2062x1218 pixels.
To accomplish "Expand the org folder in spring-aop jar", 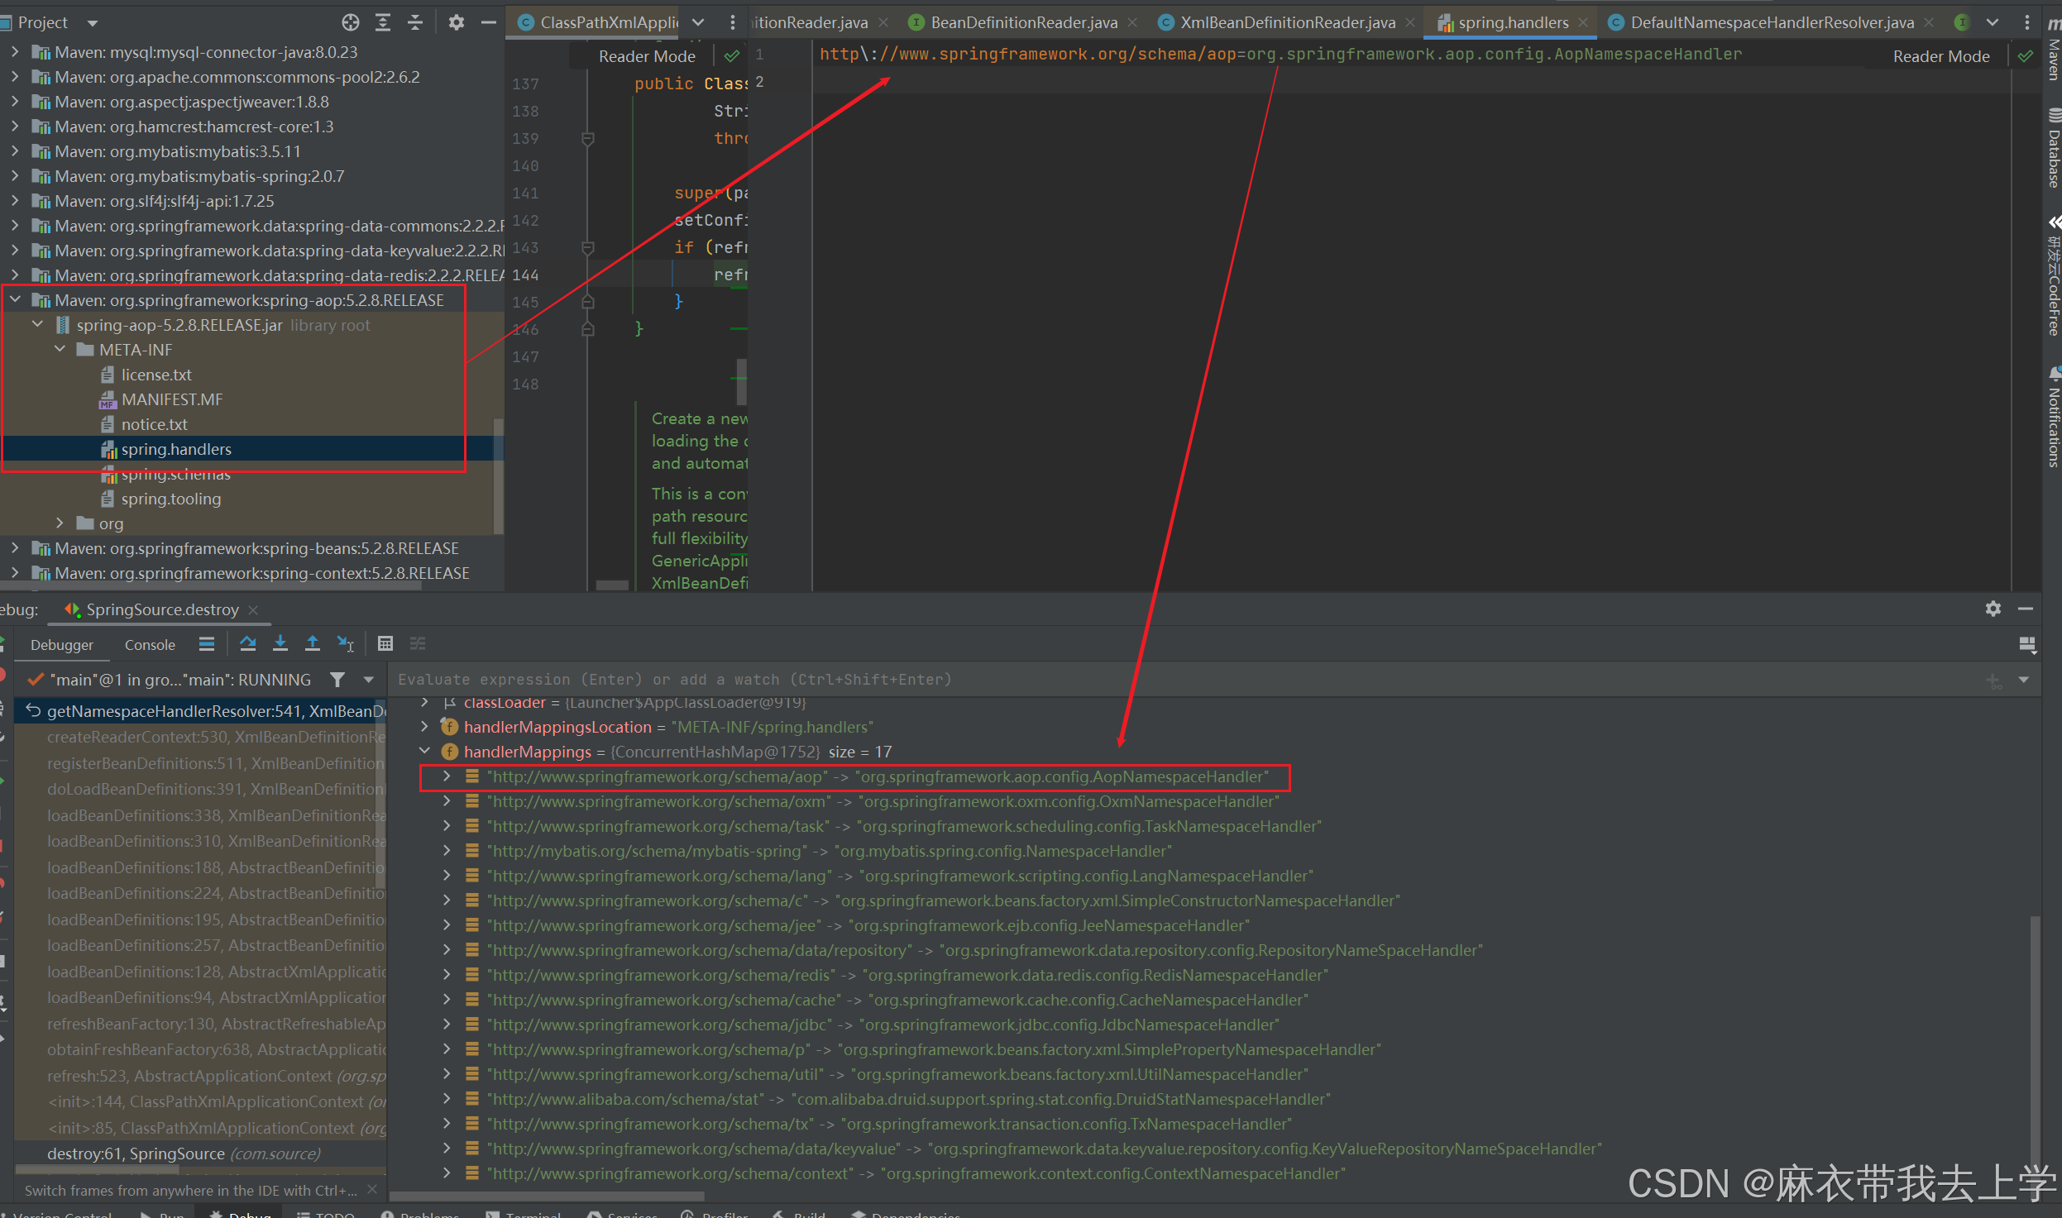I will (60, 523).
